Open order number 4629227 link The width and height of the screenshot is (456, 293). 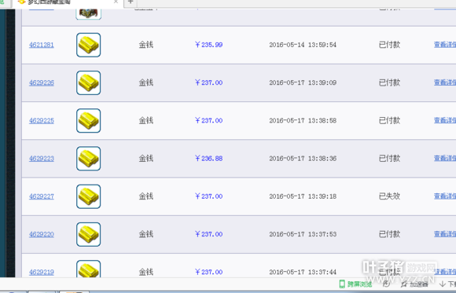coord(42,196)
